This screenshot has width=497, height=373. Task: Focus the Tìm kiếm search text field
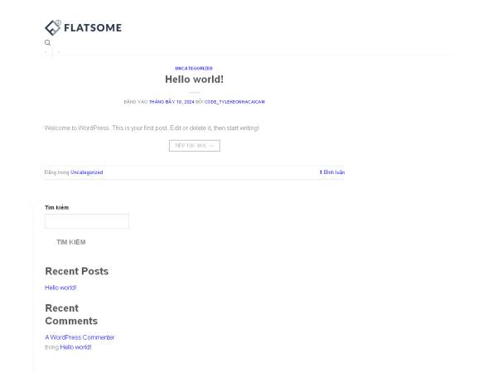click(87, 221)
